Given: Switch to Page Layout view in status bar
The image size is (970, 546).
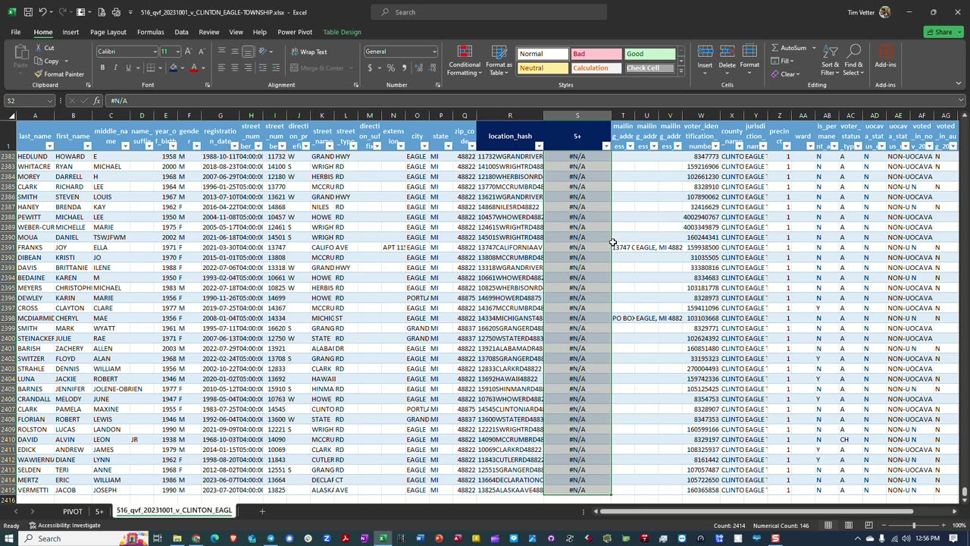Looking at the screenshot, I should pos(847,526).
